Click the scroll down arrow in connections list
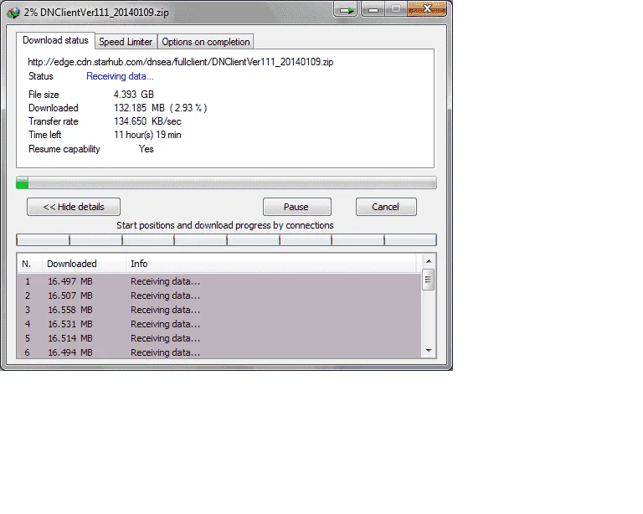 tap(429, 351)
